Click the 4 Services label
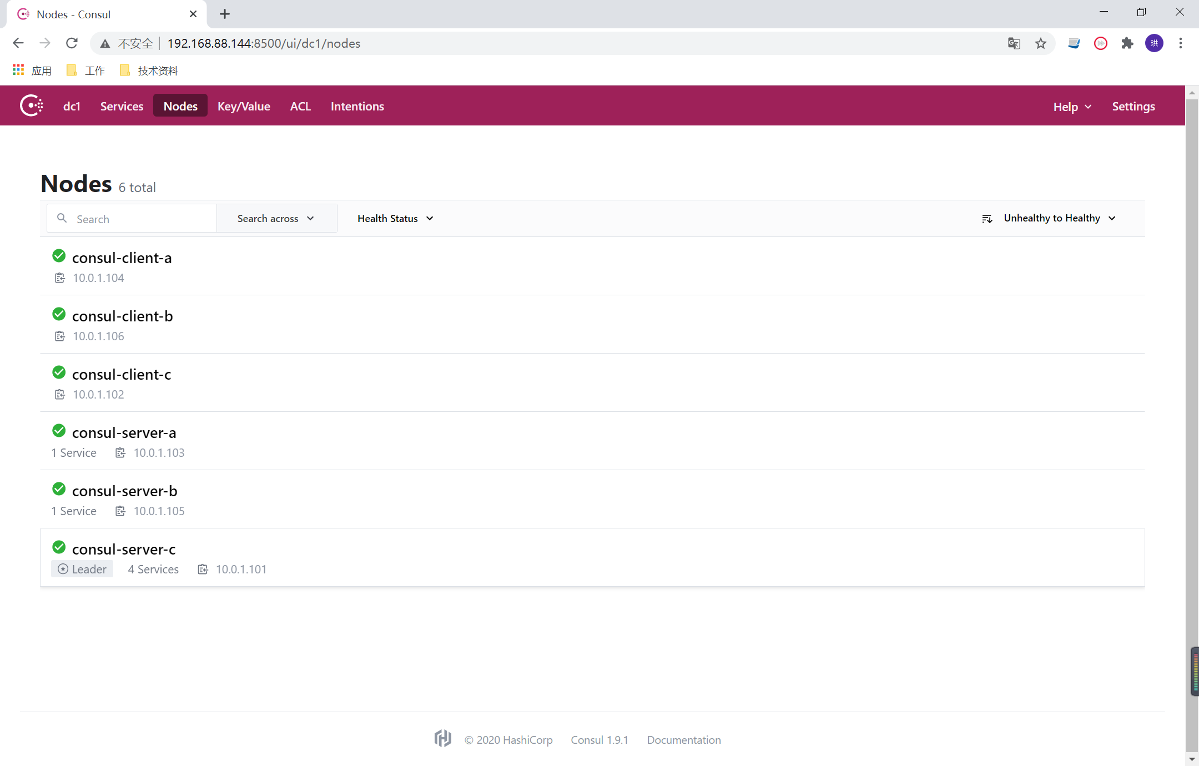Screen dimensions: 1199x766 153,570
